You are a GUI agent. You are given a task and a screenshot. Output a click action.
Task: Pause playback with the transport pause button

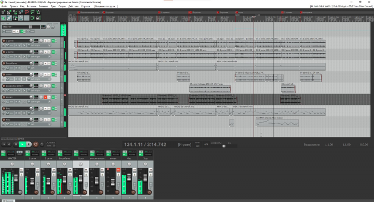coord(29,144)
